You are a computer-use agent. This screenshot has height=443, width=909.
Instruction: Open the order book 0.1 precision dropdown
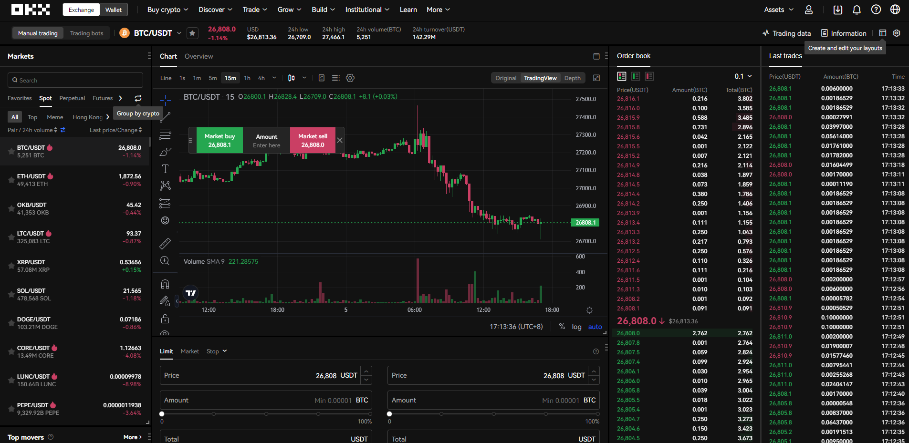point(743,76)
